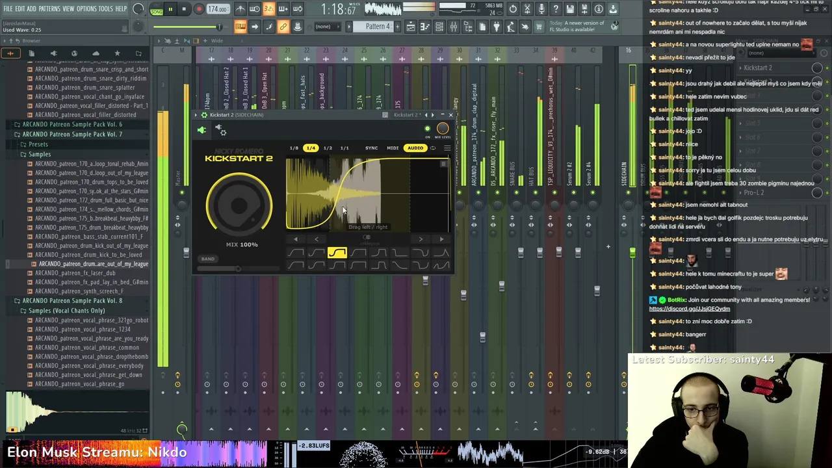Adjust the MIX LEVEL knob
This screenshot has width=832, height=468.
point(443,129)
